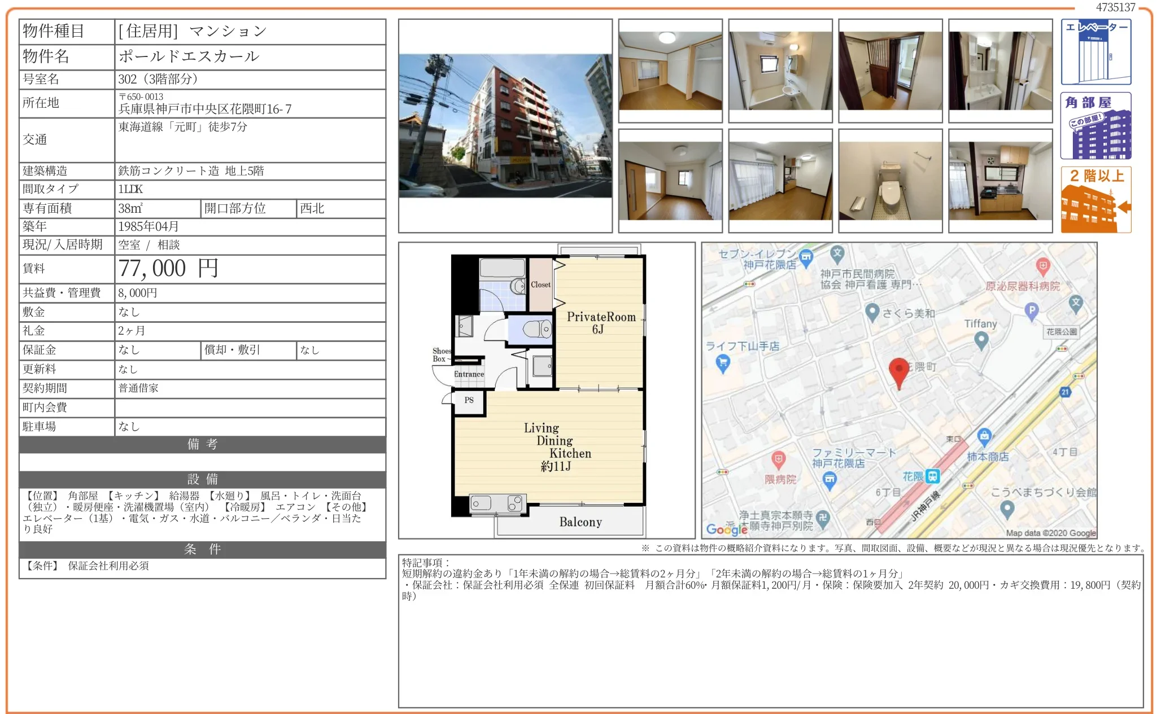Click the 77,000円 rent value
Screen dimensions: 1161x714
point(168,269)
